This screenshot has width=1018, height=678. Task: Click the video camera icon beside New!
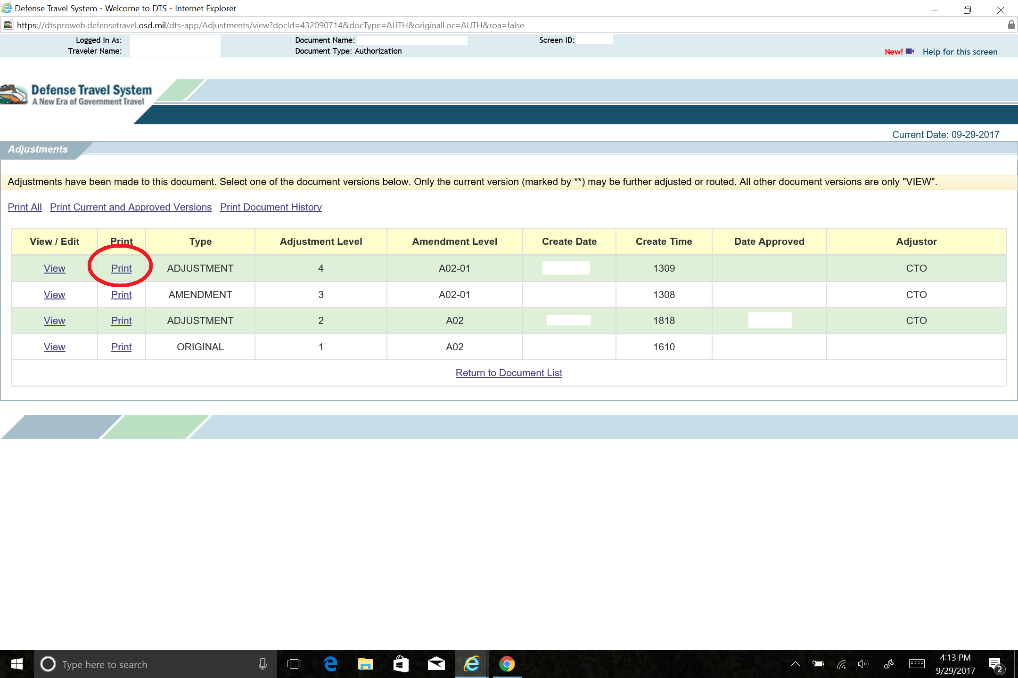click(910, 51)
